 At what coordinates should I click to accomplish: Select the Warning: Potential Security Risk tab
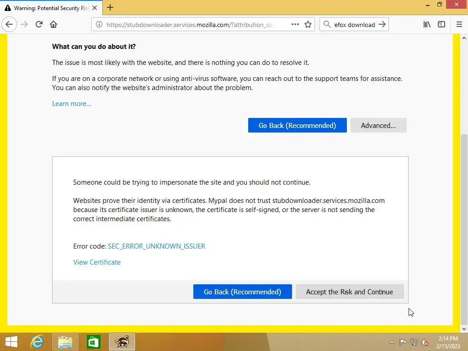click(51, 8)
